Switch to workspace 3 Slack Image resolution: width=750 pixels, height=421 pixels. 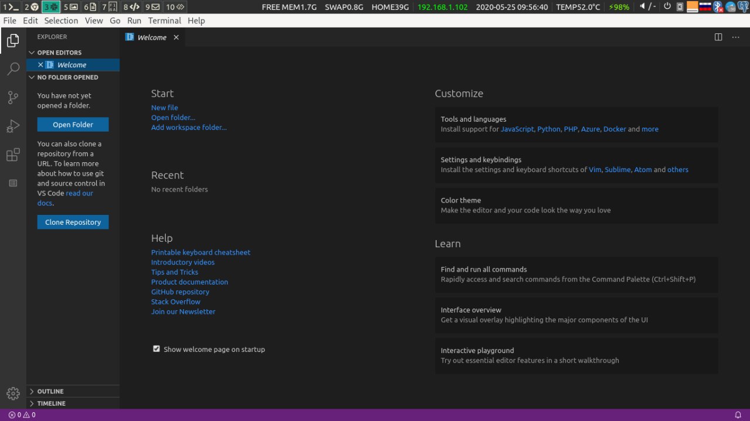coord(50,7)
